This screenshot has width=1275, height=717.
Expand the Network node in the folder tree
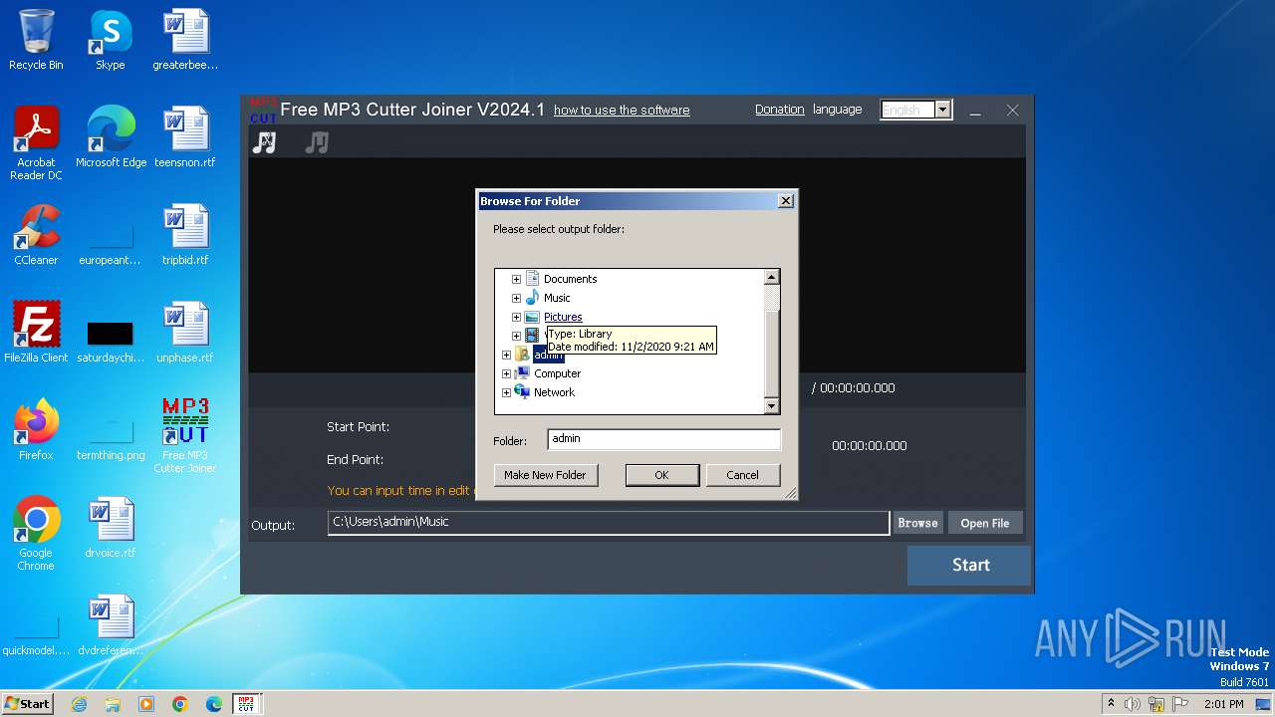pyautogui.click(x=506, y=392)
